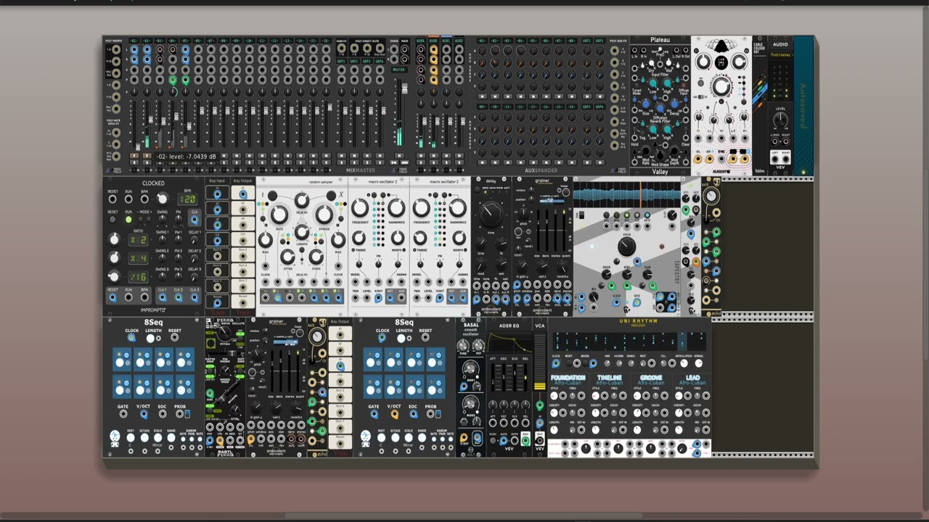Open the Audio module device display
Image resolution: width=929 pixels, height=522 pixels.
(780, 57)
